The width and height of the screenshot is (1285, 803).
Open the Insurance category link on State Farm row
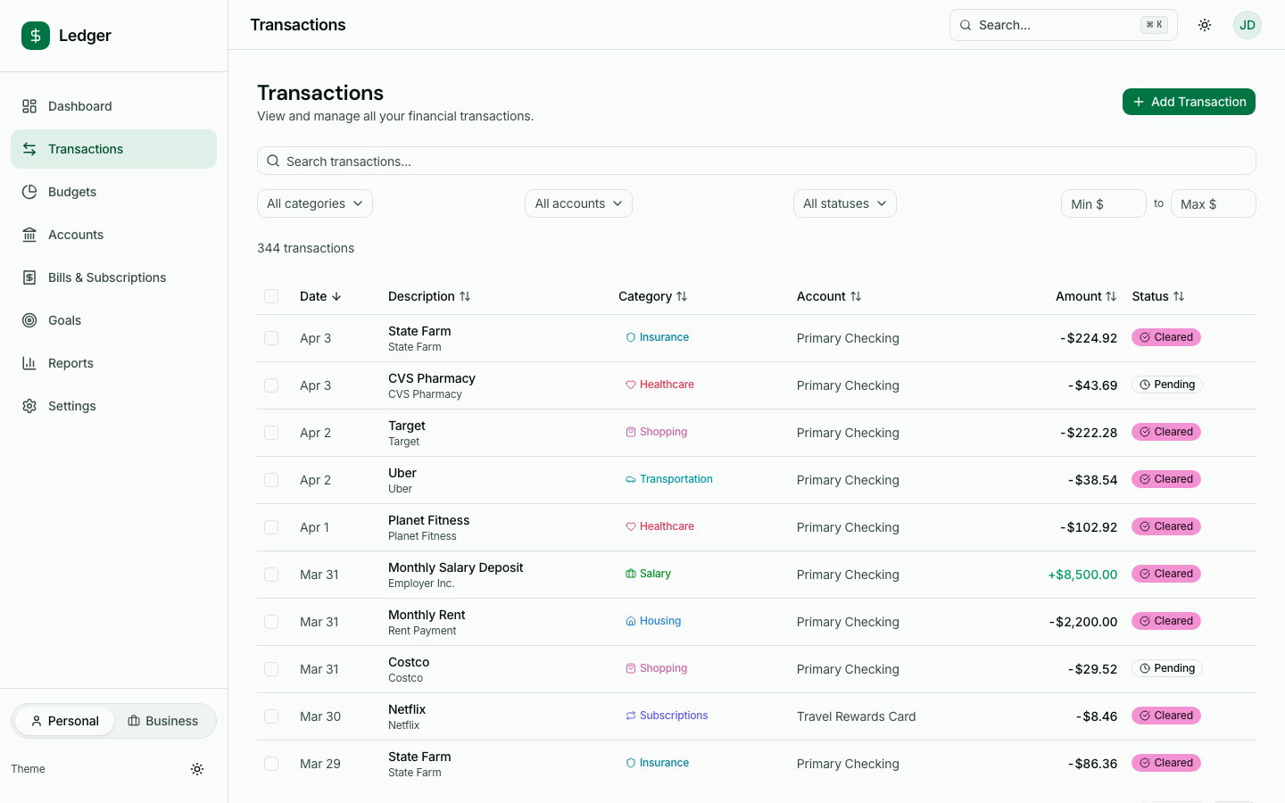tap(658, 336)
